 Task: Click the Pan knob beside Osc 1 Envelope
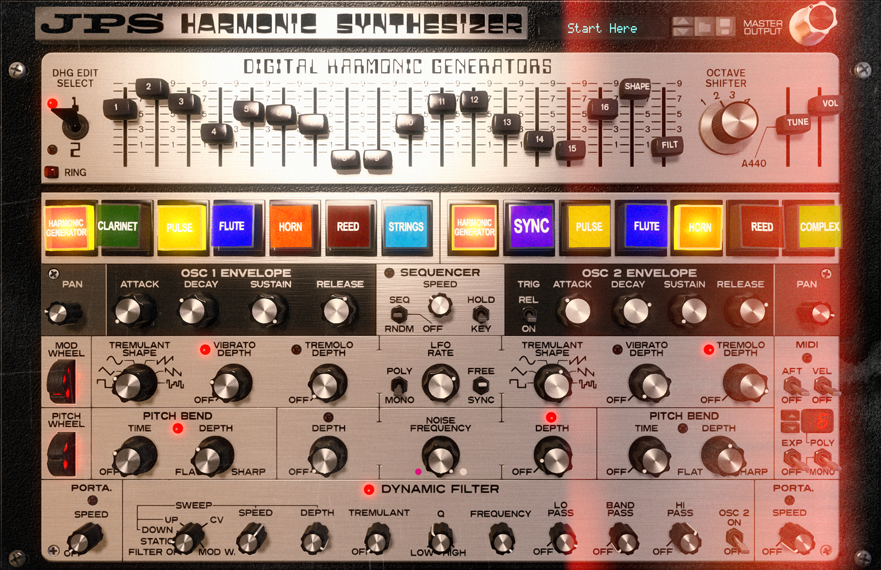[62, 314]
